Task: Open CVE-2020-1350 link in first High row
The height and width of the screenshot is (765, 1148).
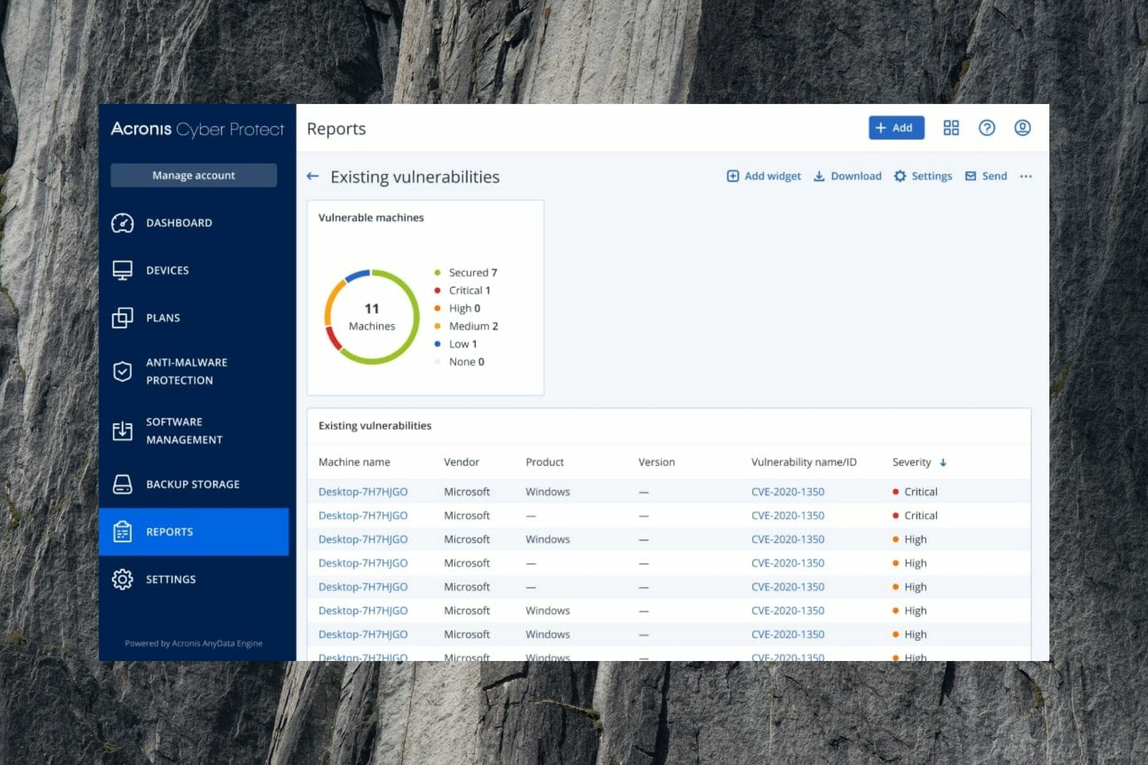Action: (787, 539)
